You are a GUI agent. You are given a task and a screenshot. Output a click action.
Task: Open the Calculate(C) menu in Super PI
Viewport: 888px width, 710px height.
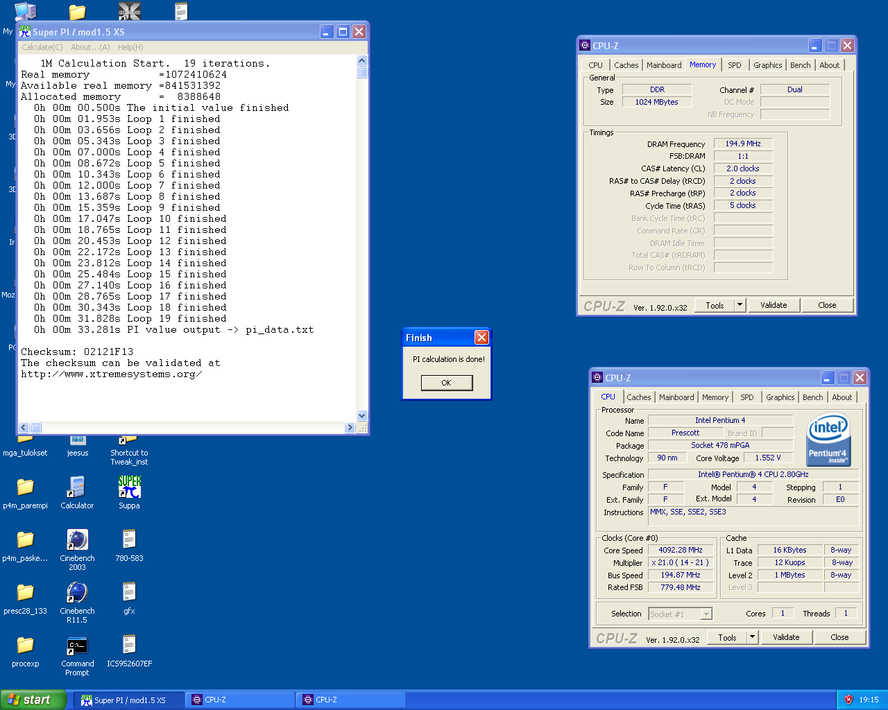[42, 47]
